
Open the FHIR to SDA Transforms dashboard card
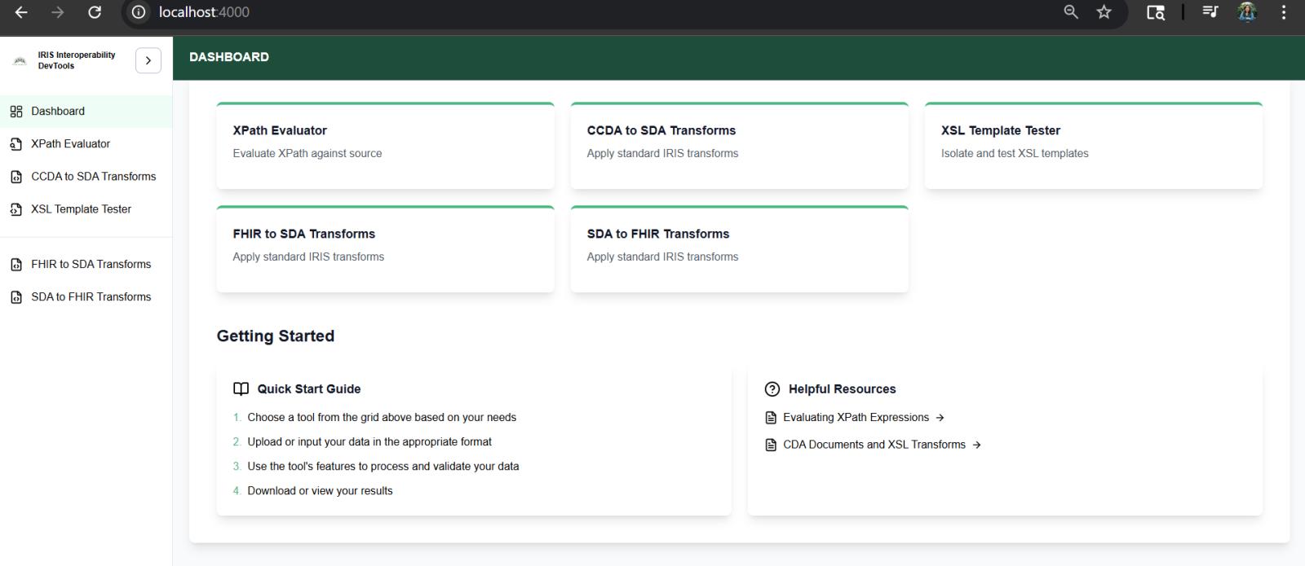click(385, 250)
